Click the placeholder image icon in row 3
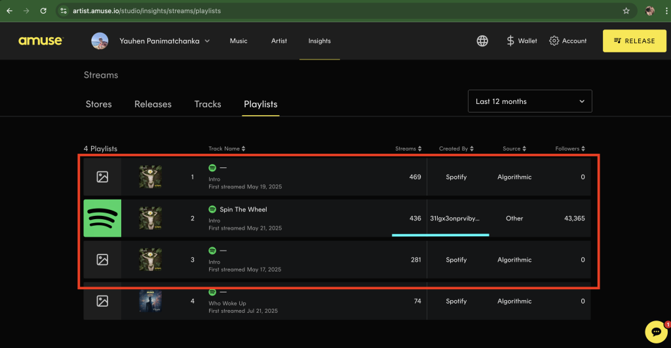The image size is (671, 348). click(x=102, y=260)
